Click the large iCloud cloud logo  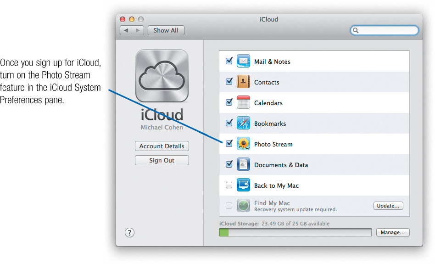(x=162, y=76)
